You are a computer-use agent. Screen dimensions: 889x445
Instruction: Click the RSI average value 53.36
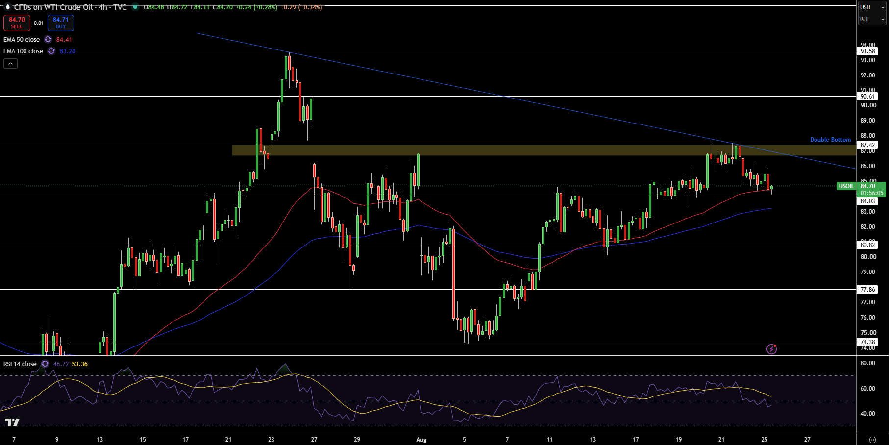tap(79, 364)
